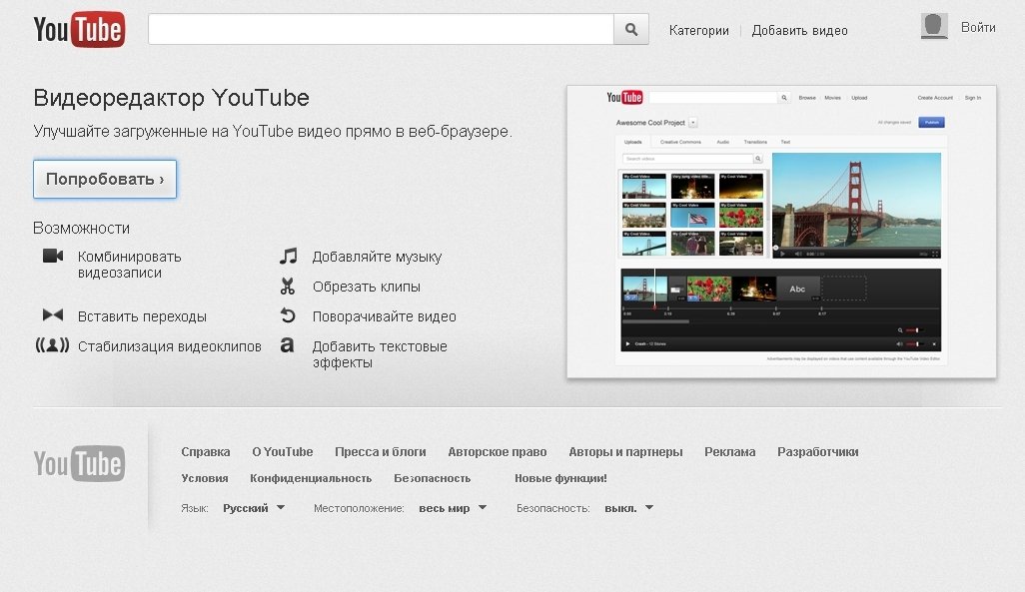1025x592 pixels.
Task: Open the Справка footer link
Action: (x=206, y=451)
